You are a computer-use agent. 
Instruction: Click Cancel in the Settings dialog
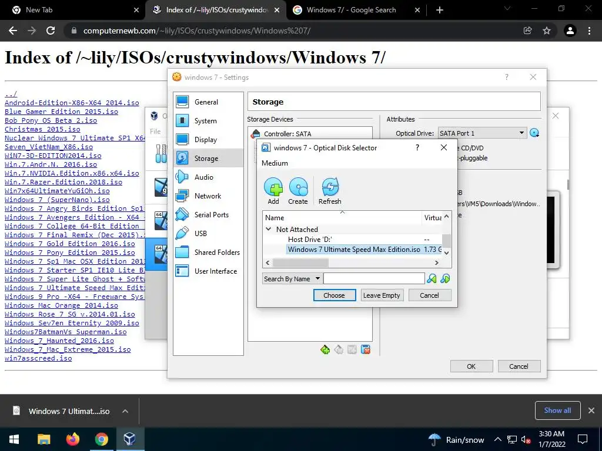[519, 366]
